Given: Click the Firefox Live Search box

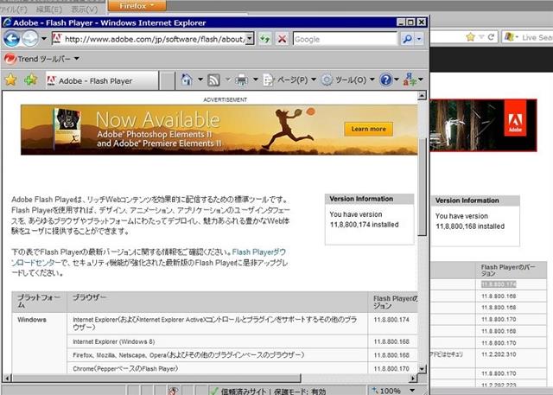Looking at the screenshot, I should 528,37.
